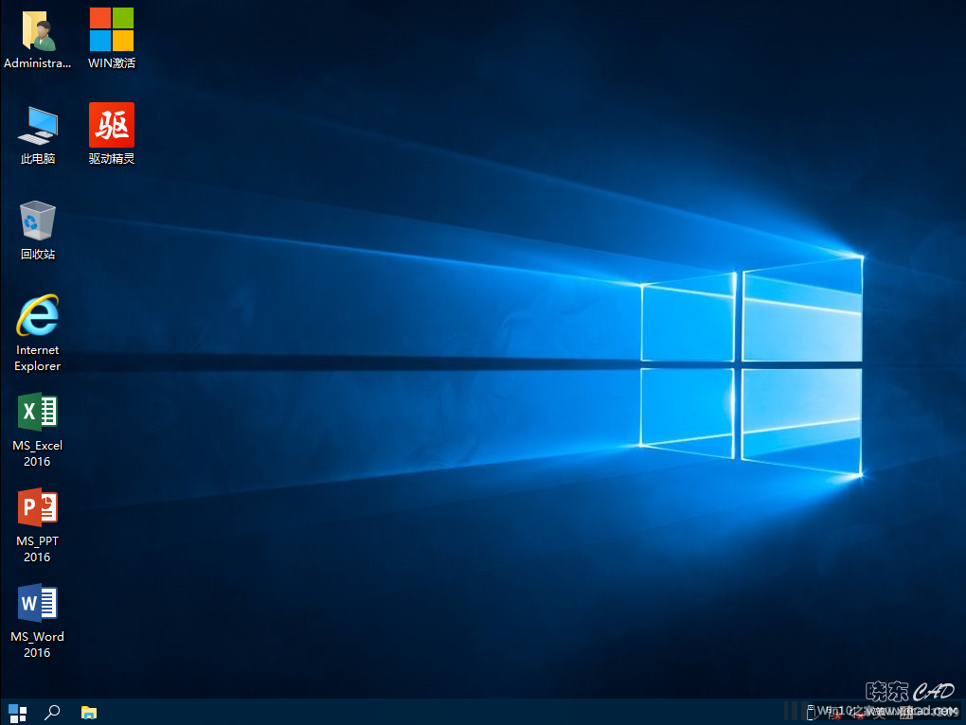
Task: Open the network status tray icon
Action: [834, 713]
